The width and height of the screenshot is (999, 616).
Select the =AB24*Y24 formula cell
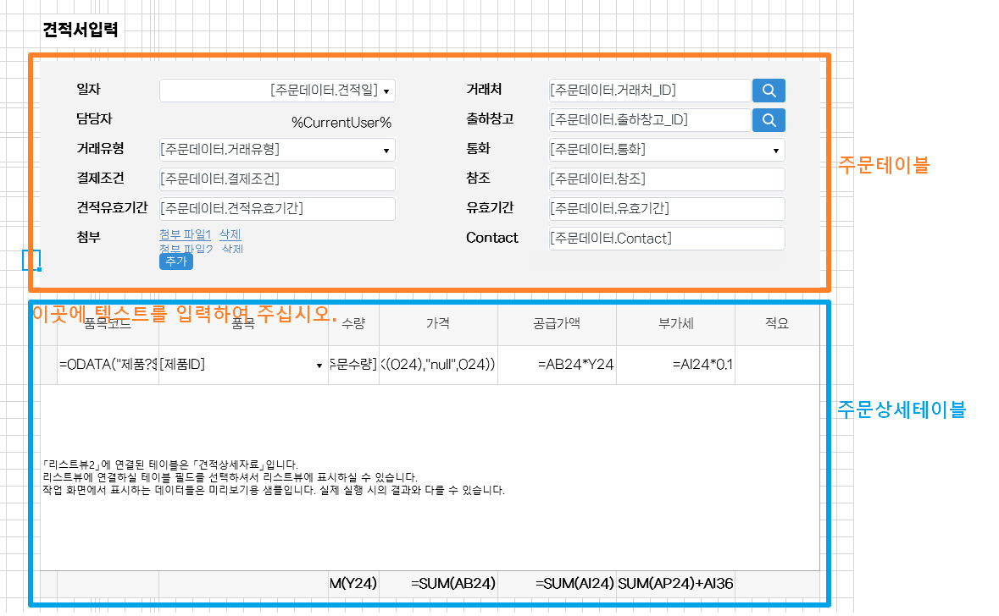(x=557, y=366)
